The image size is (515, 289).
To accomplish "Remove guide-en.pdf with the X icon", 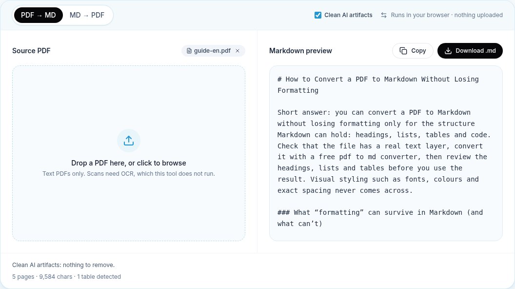I will tap(238, 51).
